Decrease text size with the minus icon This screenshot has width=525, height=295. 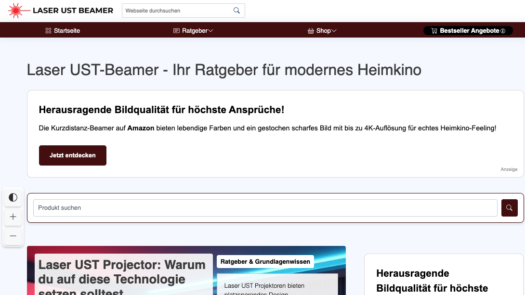[x=13, y=236]
